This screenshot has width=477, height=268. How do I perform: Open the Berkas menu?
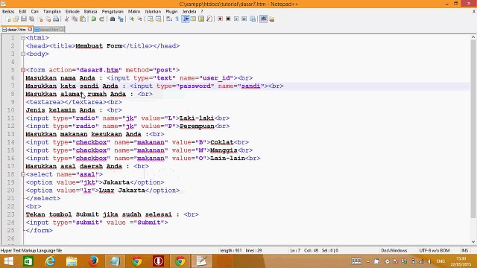[8, 12]
